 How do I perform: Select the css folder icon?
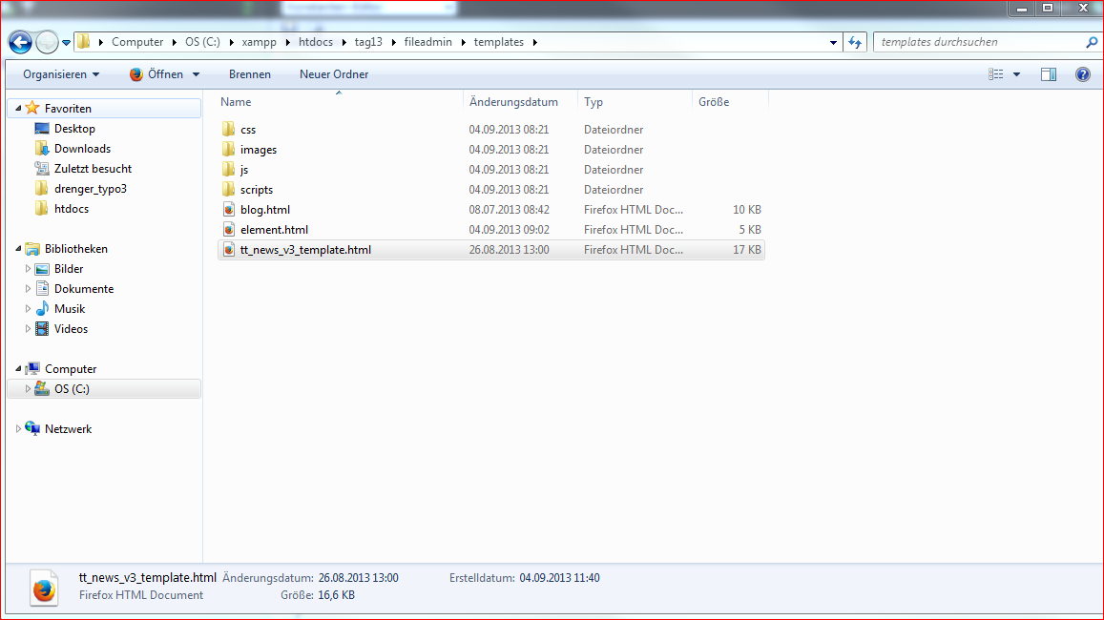click(228, 130)
